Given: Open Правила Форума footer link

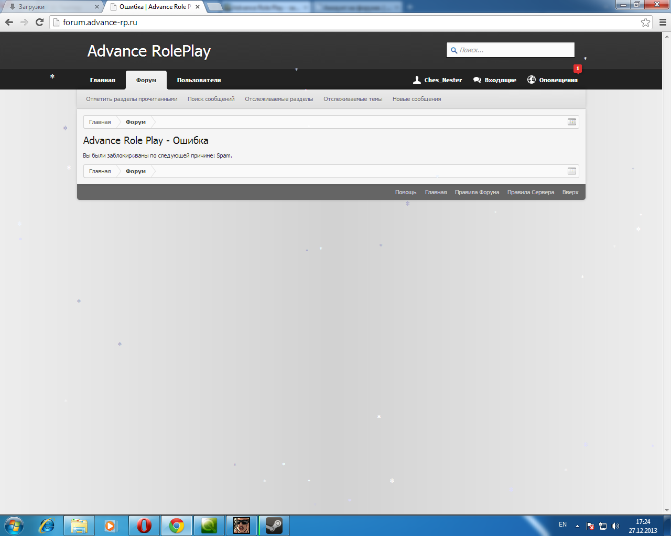Looking at the screenshot, I should [x=477, y=192].
